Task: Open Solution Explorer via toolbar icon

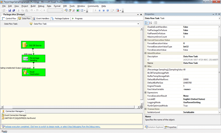Action: click(66, 10)
